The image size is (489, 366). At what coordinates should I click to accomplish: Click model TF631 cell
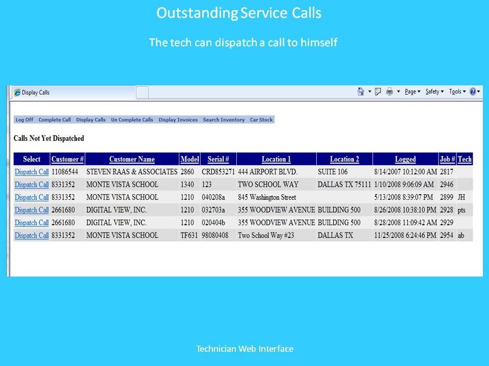coord(189,235)
